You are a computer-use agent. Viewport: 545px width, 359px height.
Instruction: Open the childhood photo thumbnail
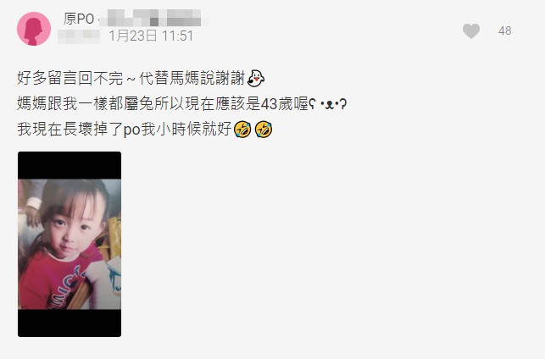point(70,244)
